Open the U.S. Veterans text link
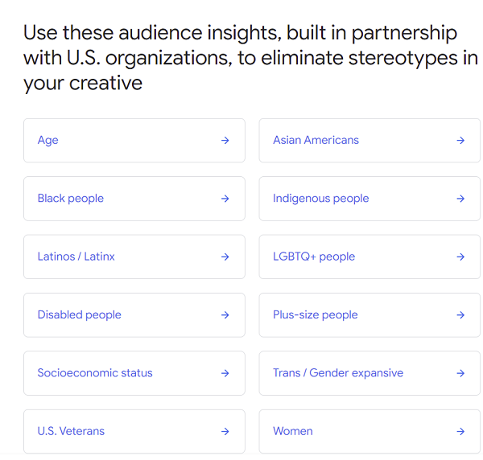The image size is (483, 460). 71,431
